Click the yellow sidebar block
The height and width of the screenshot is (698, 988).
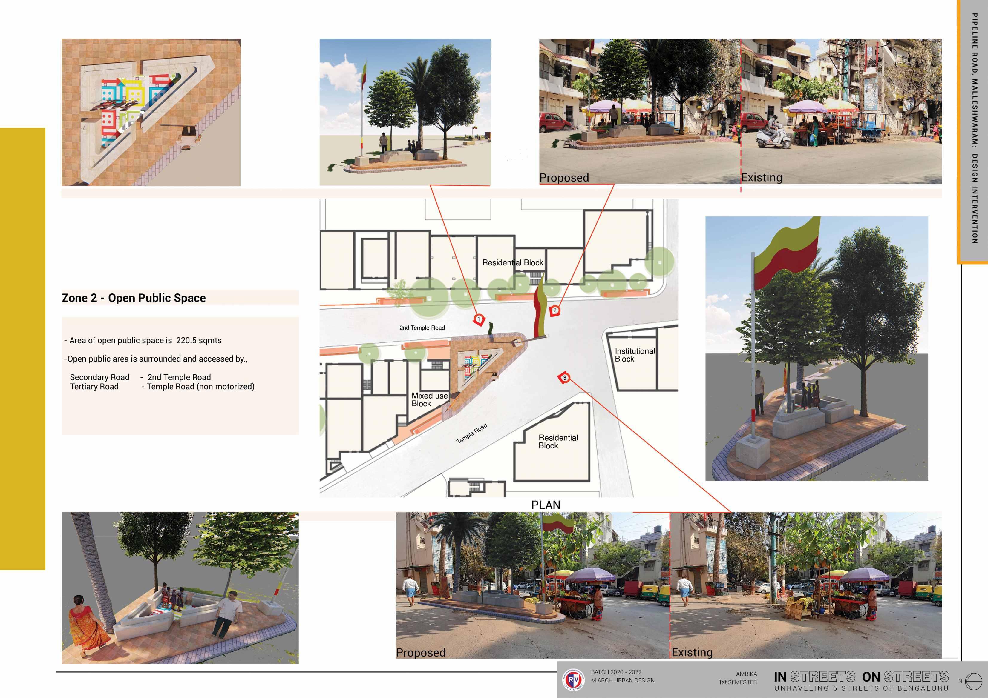coord(22,348)
